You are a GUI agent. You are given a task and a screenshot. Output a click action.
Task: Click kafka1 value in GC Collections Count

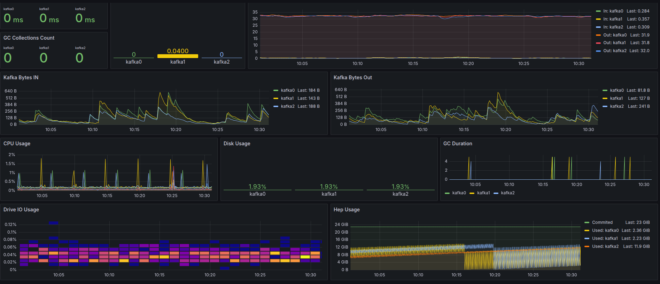(x=44, y=58)
